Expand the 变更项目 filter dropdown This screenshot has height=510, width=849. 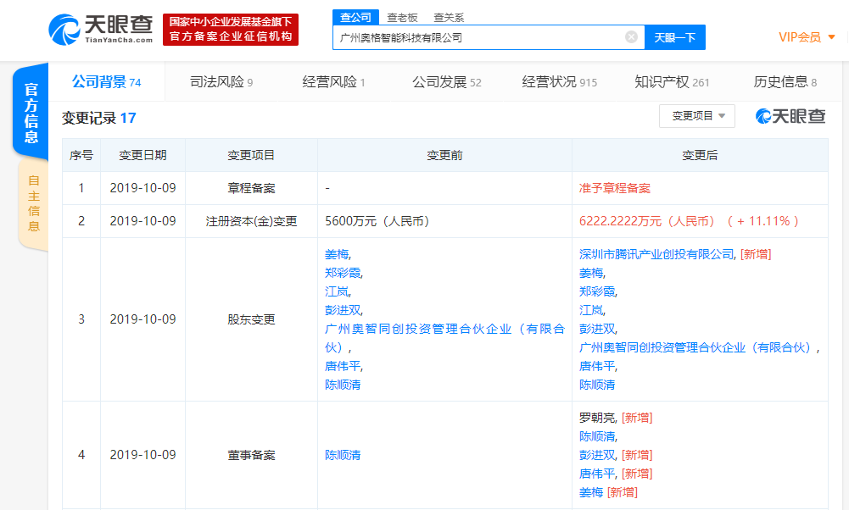697,116
